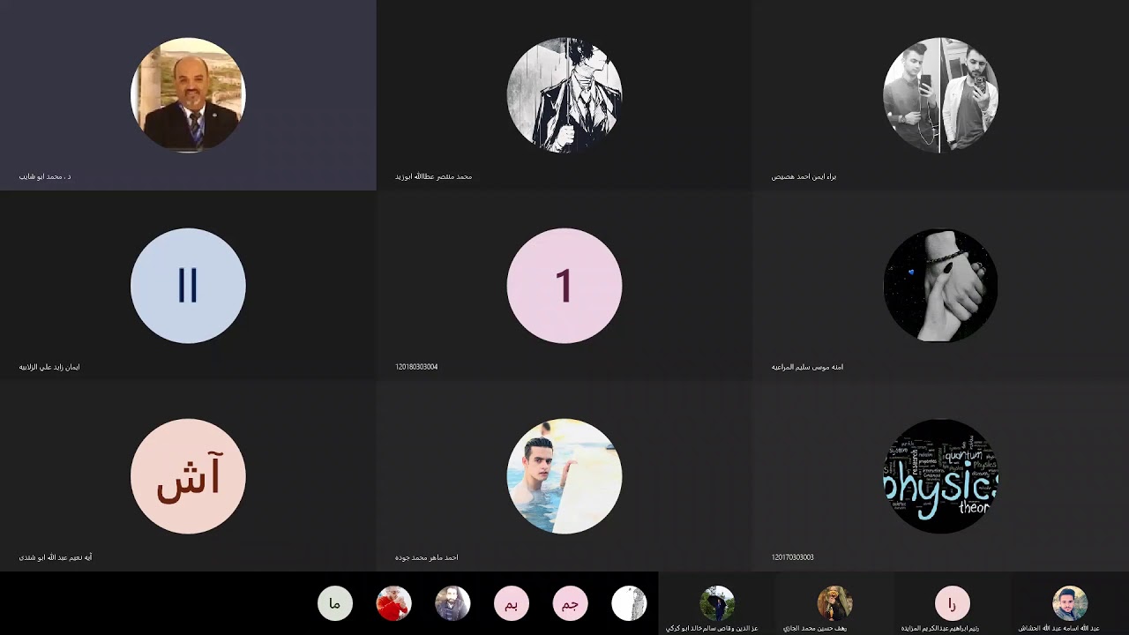Screen dimensions: 1129x635
Task: Click the 'ما' initials avatar in bottom strip
Action: tap(335, 603)
